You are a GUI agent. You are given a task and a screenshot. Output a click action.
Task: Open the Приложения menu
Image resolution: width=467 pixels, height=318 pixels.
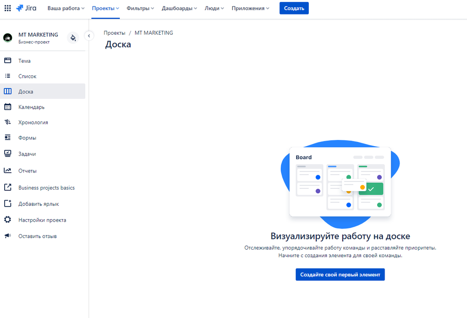point(250,8)
